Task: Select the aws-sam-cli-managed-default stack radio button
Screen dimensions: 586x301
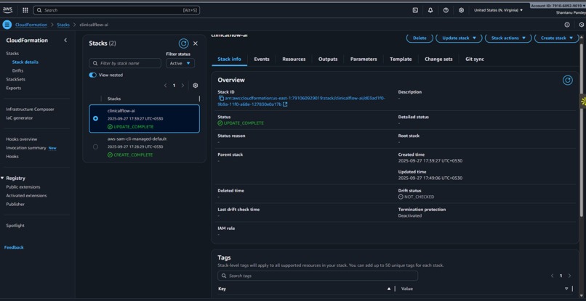Action: [x=96, y=147]
